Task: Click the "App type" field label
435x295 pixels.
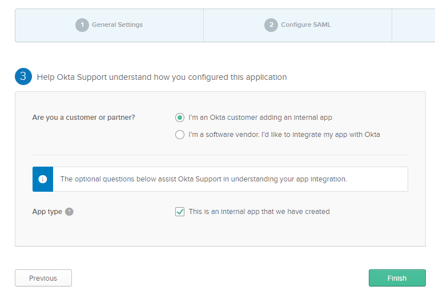Action: tap(47, 212)
